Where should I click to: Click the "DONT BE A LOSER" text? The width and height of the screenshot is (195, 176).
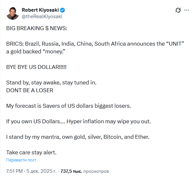(x=30, y=90)
